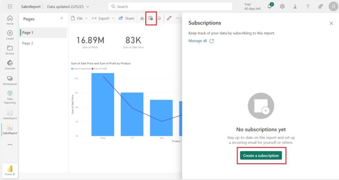339x180 pixels.
Task: Open more toolbar options ellipsis
Action: [178, 18]
